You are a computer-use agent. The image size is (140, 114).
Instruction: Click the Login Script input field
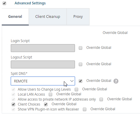[43, 48]
